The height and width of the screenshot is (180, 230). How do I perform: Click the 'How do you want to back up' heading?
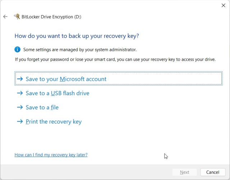[77, 36]
